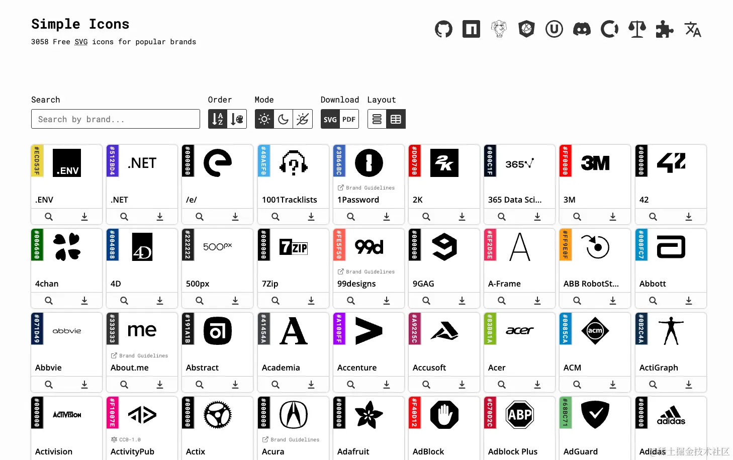Open the language translation icon
The image size is (733, 460).
pyautogui.click(x=693, y=29)
